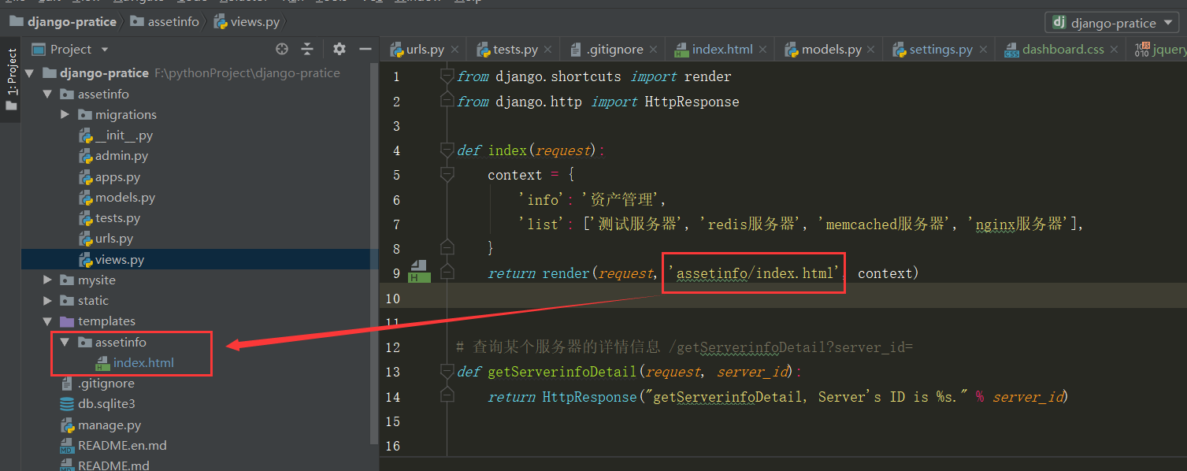Fold the imports block at line 1
Image resolution: width=1187 pixels, height=471 pixels.
coord(447,76)
